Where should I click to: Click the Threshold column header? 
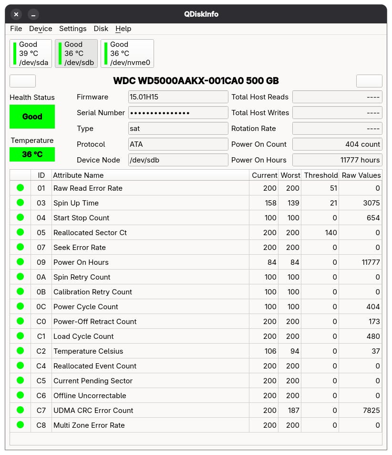click(320, 175)
